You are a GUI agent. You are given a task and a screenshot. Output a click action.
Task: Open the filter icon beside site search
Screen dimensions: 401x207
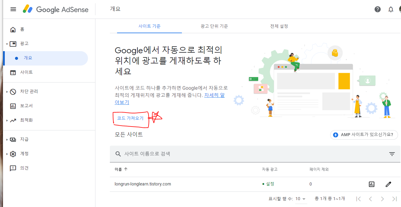[x=392, y=154]
